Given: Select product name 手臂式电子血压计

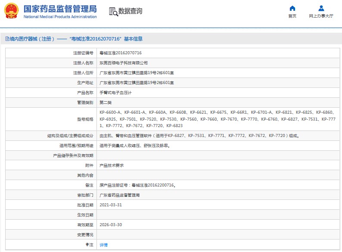Looking at the screenshot, I should click(115, 93).
